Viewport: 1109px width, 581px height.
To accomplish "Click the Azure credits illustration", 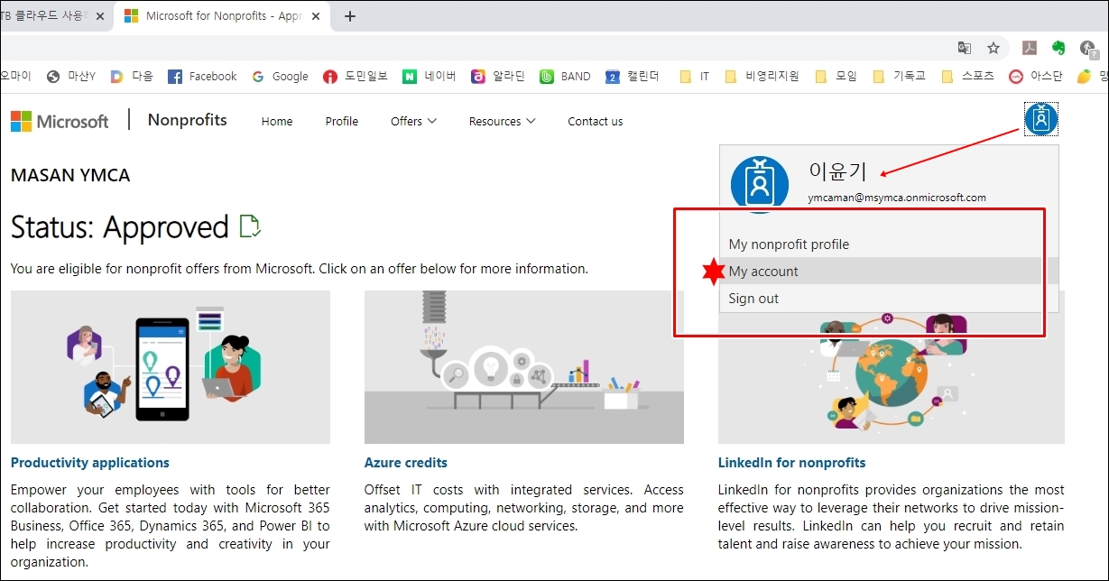I will 524,367.
